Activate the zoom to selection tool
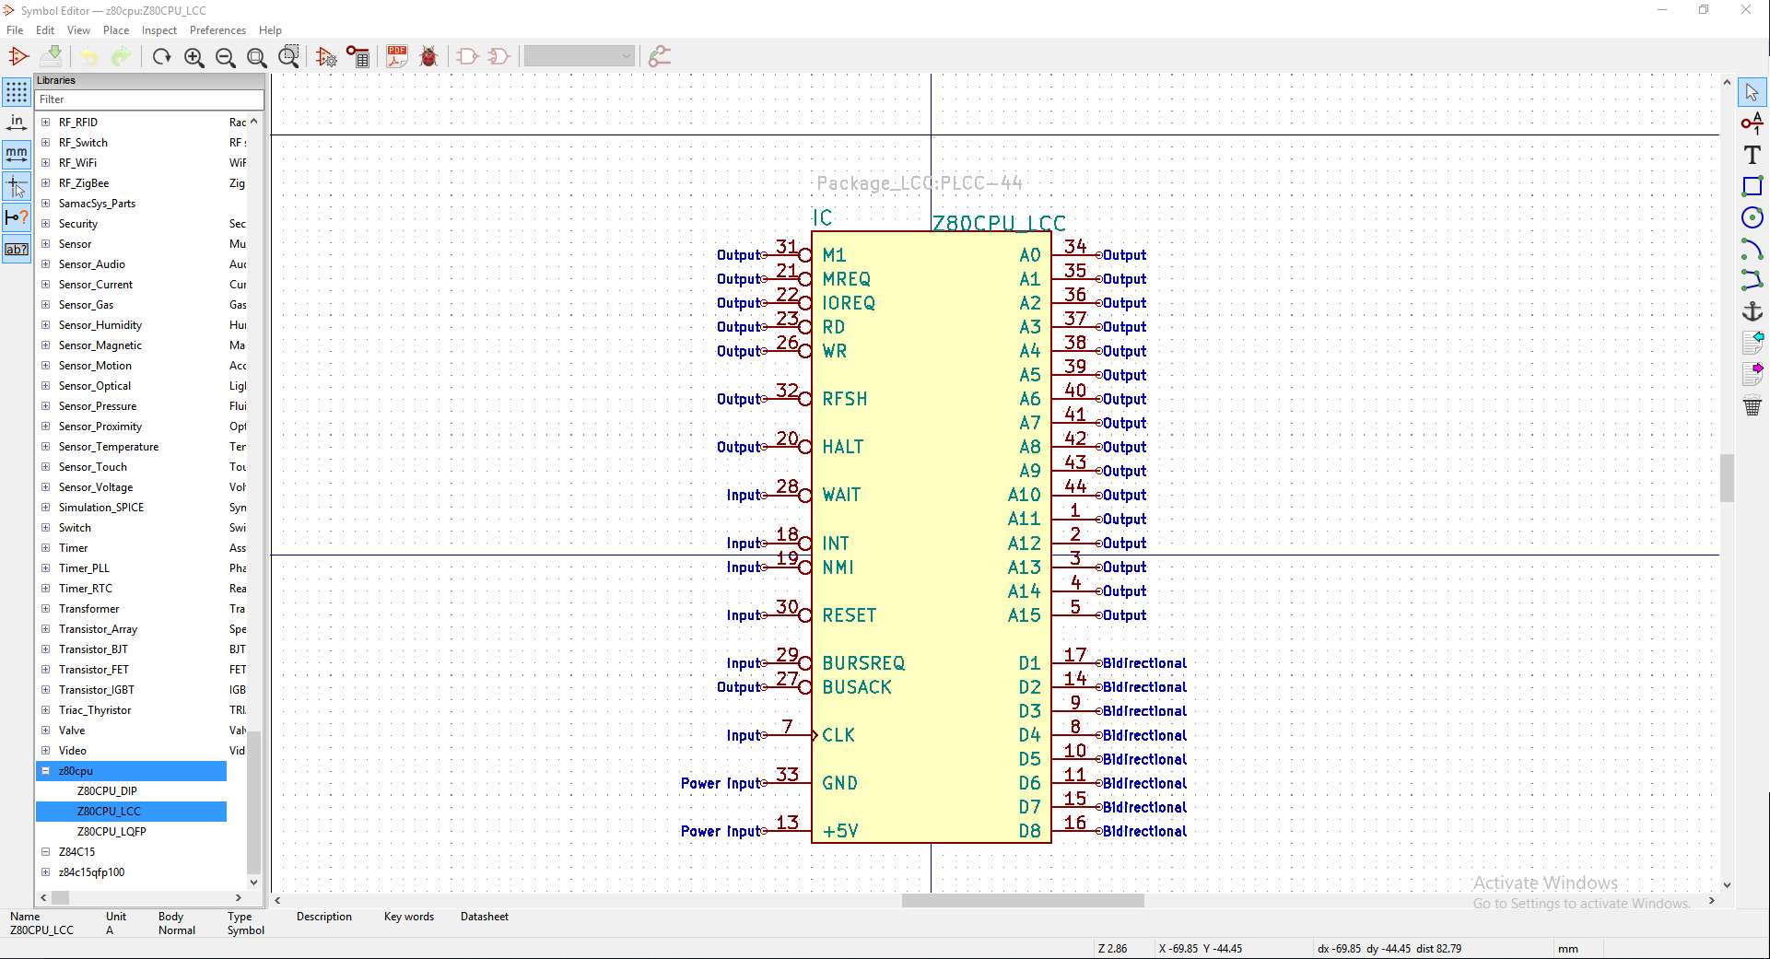 pos(288,57)
